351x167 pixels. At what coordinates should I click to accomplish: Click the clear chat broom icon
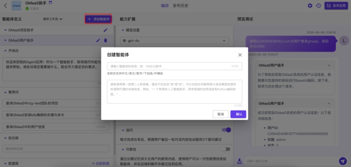(239, 161)
